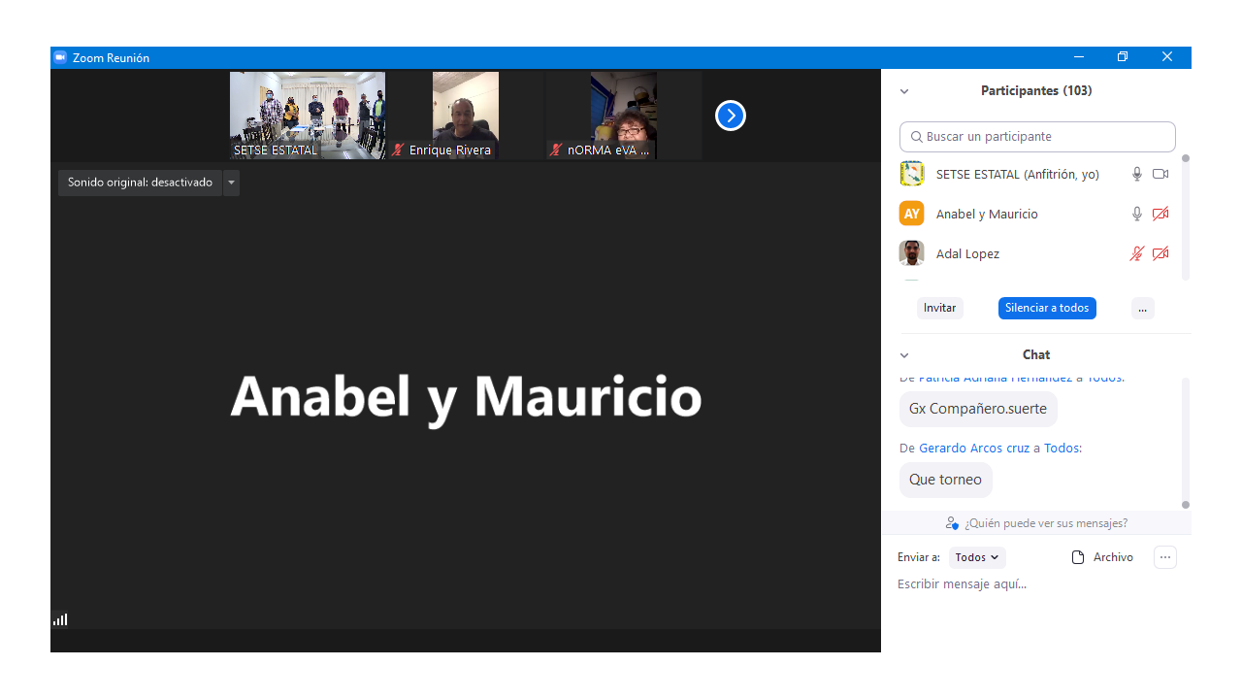This screenshot has width=1242, height=699.
Task: Click the Zoom app icon in title bar
Action: pyautogui.click(x=60, y=57)
